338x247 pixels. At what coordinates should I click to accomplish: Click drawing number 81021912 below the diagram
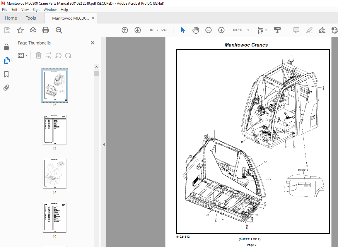click(x=183, y=237)
